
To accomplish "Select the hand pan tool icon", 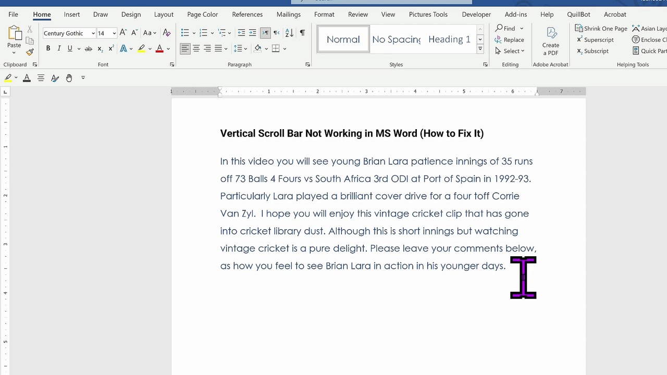I will point(69,78).
